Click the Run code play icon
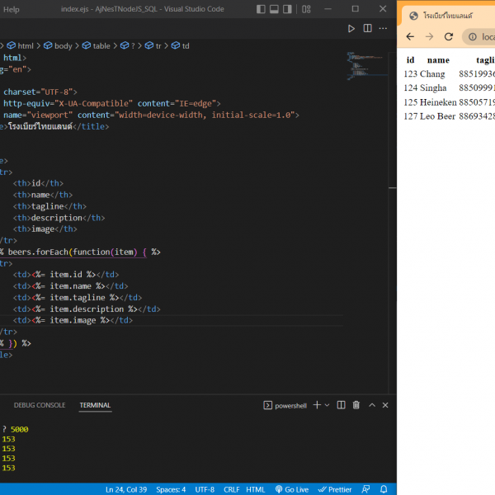The height and width of the screenshot is (495, 495). pyautogui.click(x=351, y=28)
